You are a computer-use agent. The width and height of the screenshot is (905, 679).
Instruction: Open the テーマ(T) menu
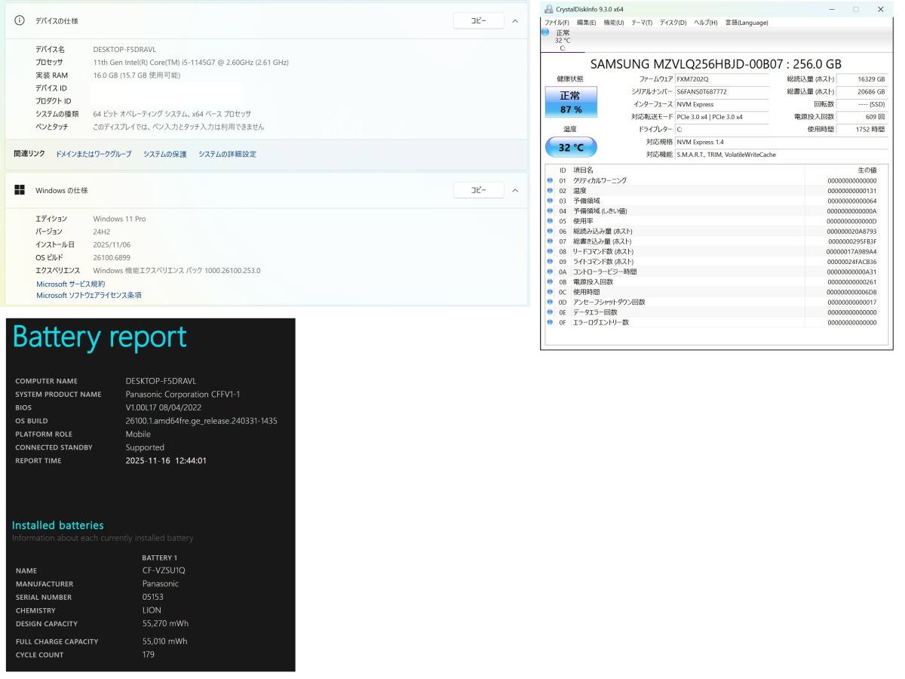click(642, 23)
